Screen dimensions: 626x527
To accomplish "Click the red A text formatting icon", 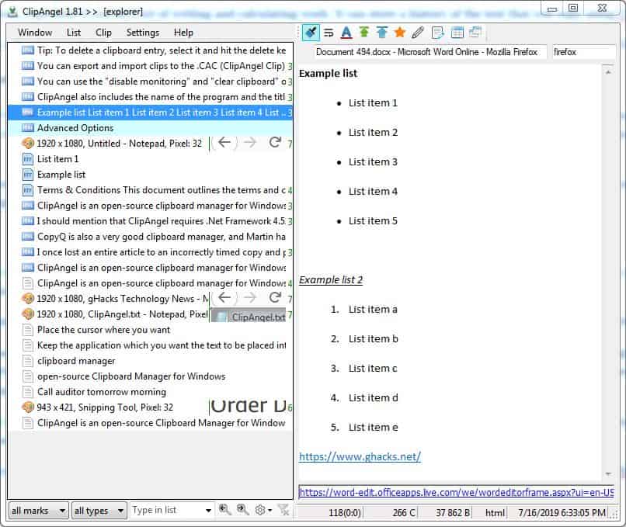I will 346,33.
